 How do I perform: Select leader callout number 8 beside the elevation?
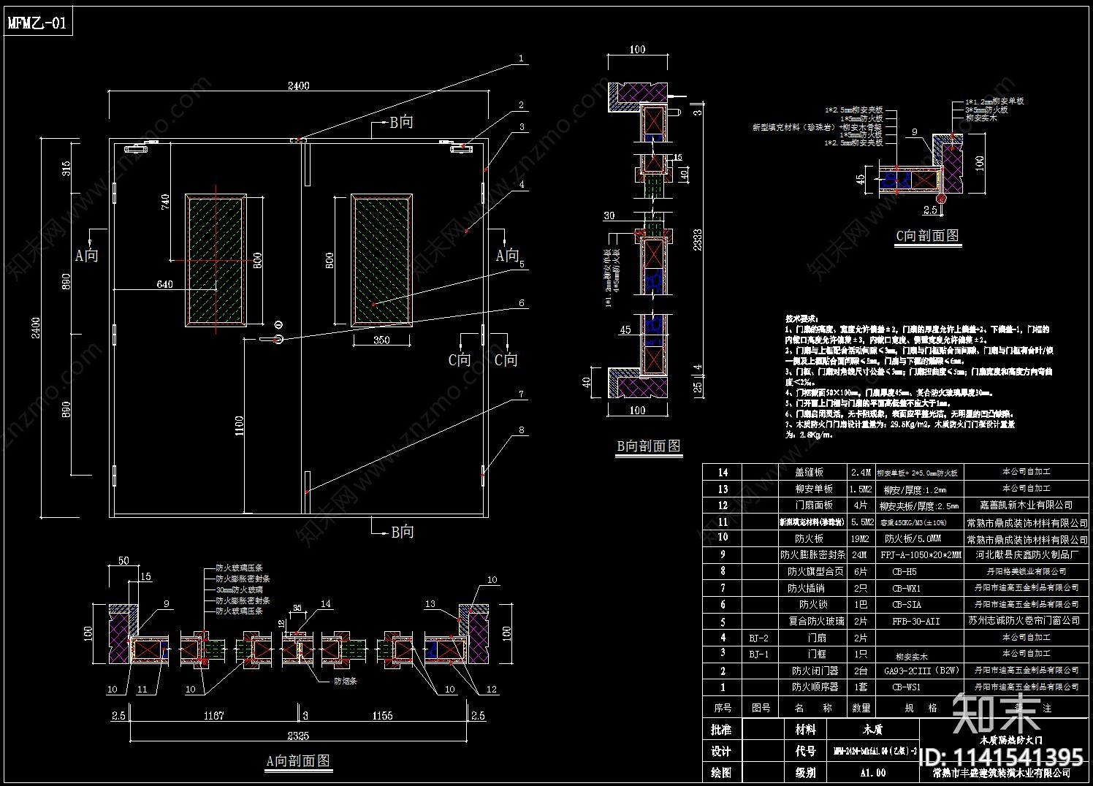point(522,430)
